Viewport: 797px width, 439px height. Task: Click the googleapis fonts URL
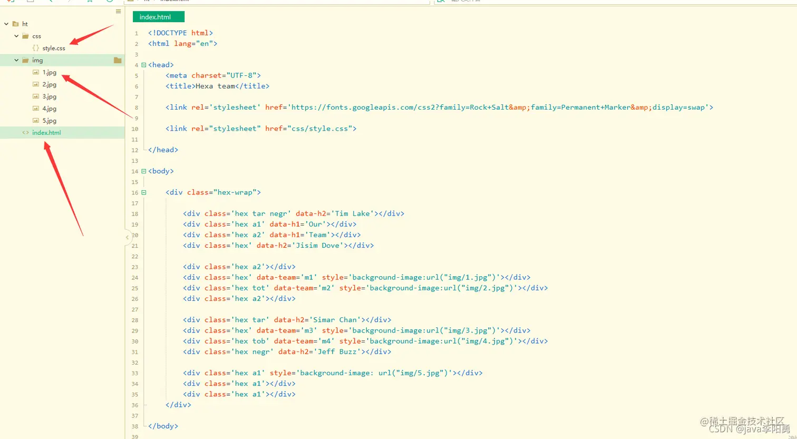[498, 107]
